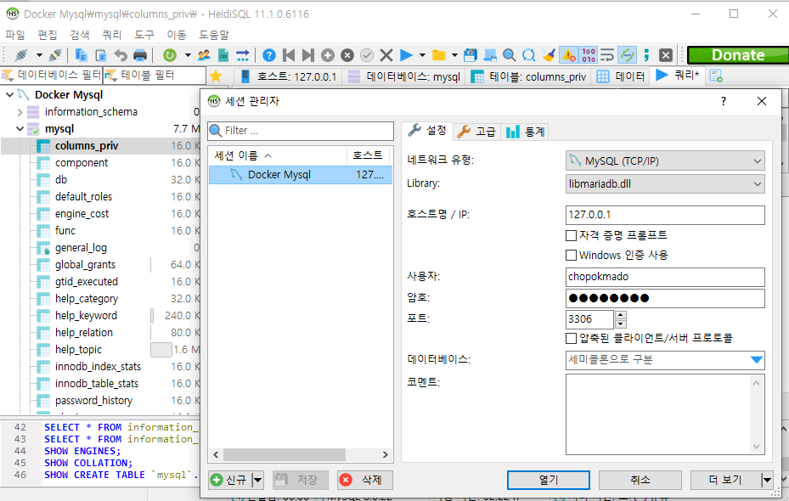Click the disconnect plug icon
The width and height of the screenshot is (789, 501).
(55, 55)
